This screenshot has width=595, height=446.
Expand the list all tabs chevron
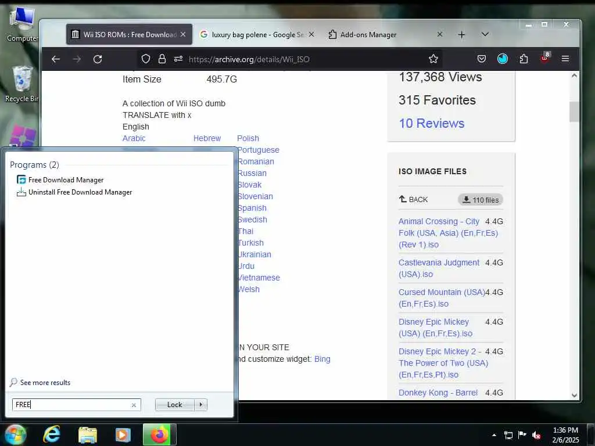coord(485,34)
